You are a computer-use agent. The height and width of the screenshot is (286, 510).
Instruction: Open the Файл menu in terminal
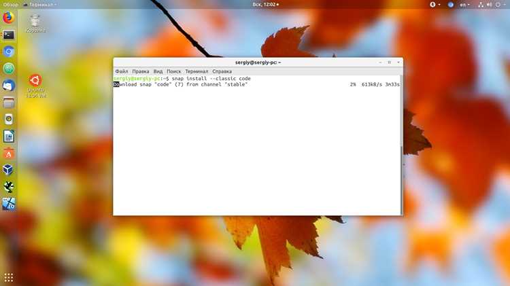pyautogui.click(x=121, y=71)
